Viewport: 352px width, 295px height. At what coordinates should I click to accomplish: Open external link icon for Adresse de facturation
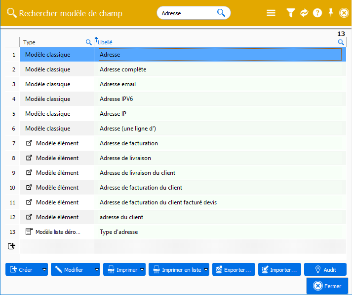[x=29, y=143]
